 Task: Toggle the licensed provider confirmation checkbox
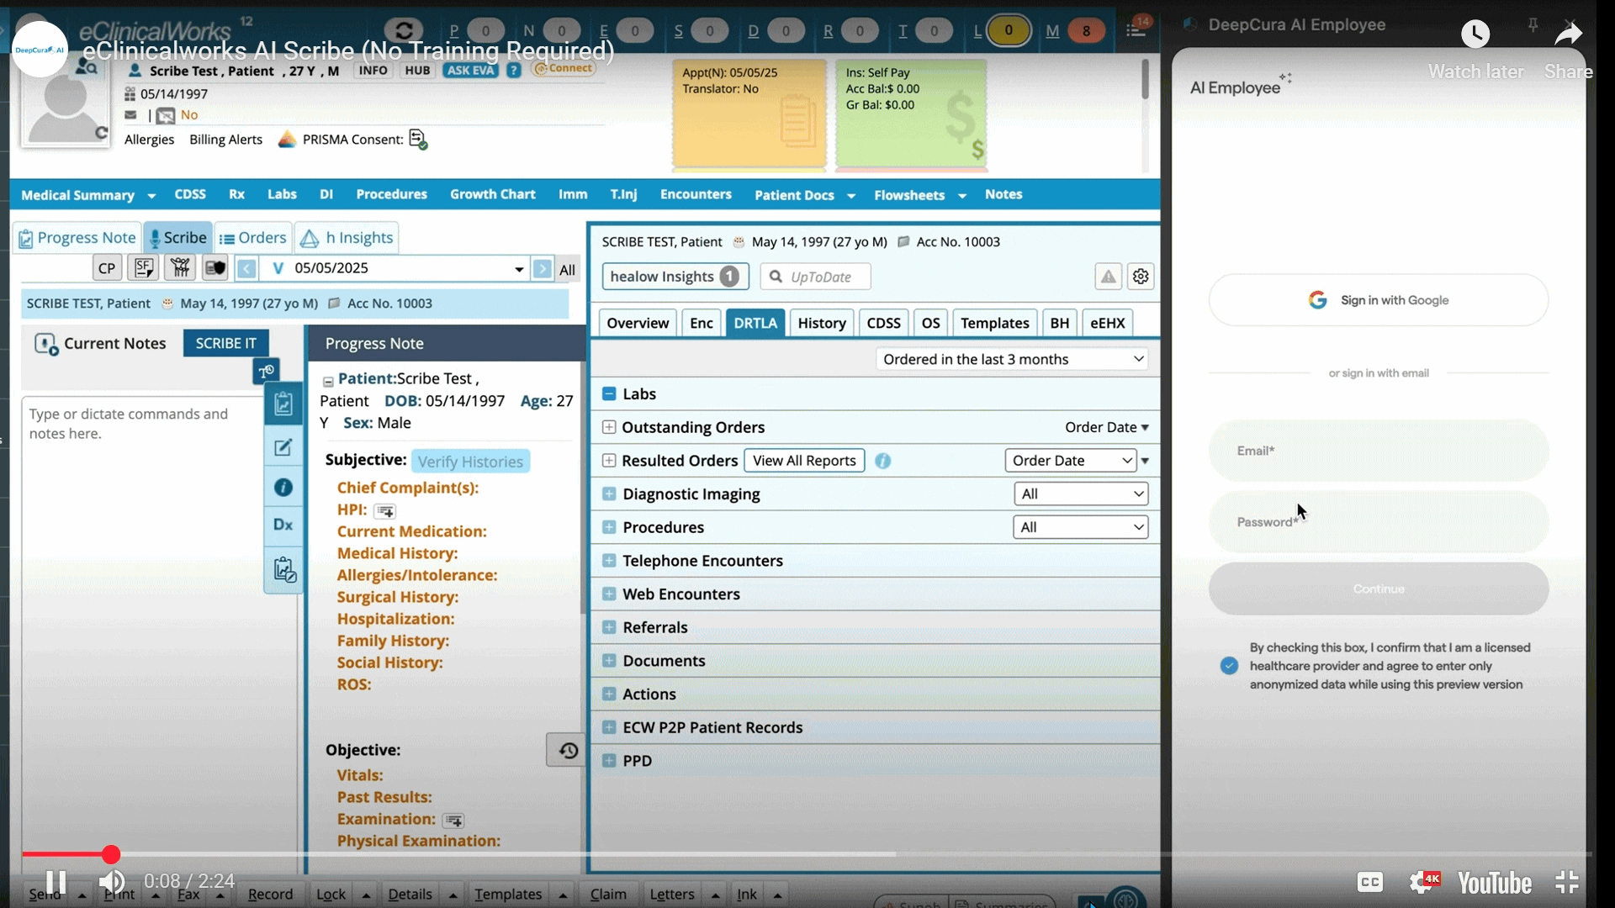(1229, 666)
